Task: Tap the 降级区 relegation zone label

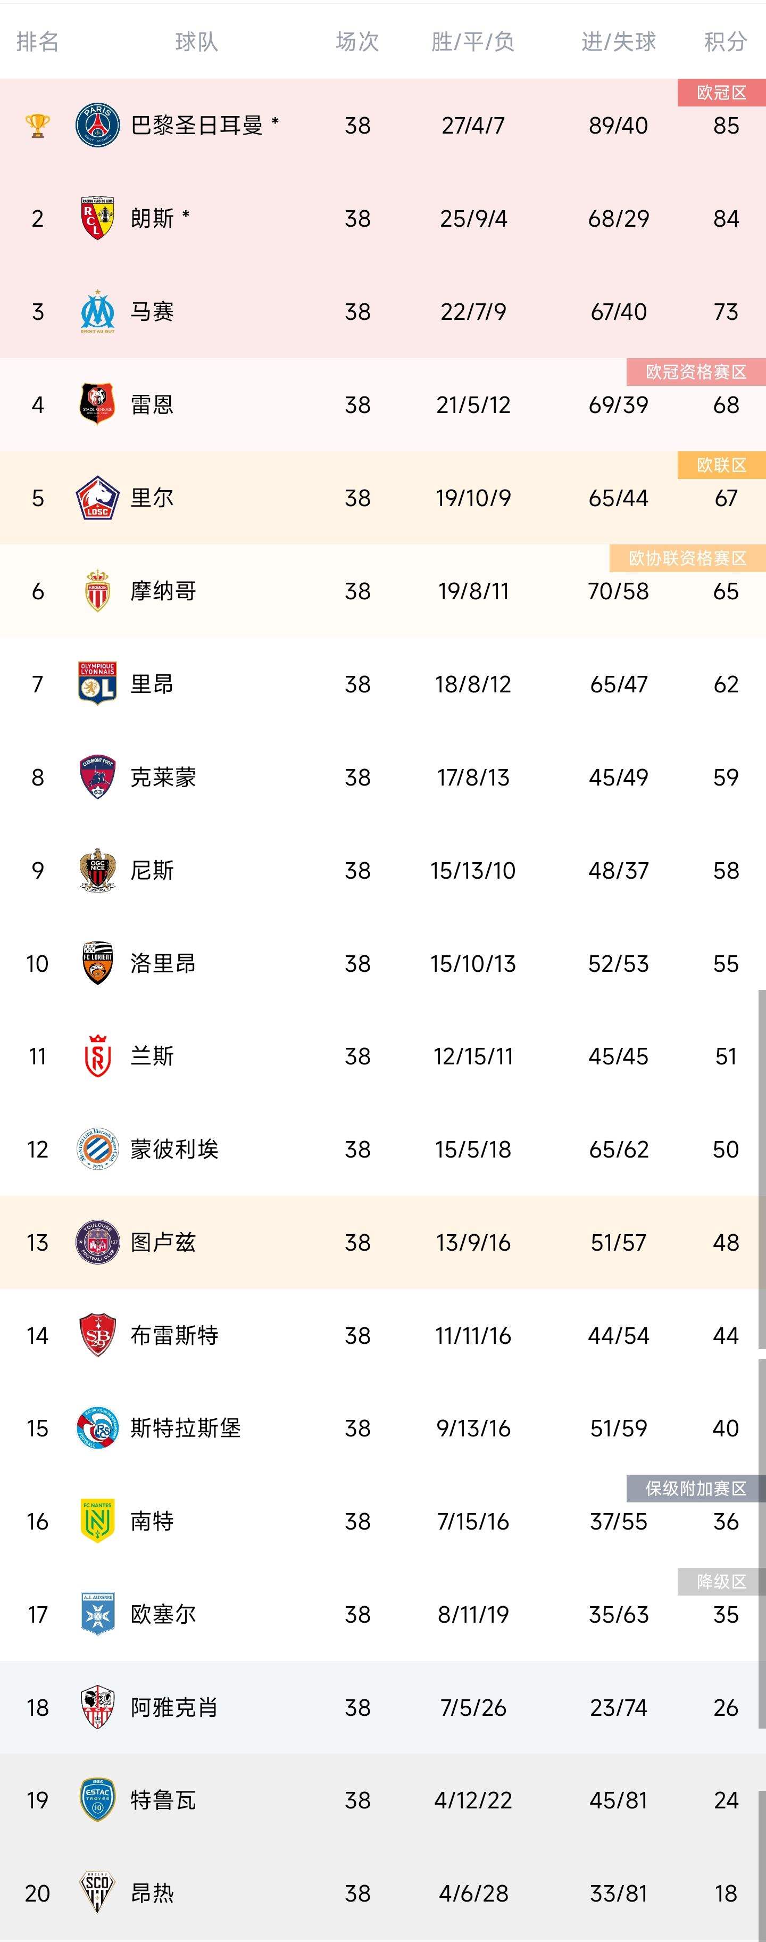Action: 721,1582
